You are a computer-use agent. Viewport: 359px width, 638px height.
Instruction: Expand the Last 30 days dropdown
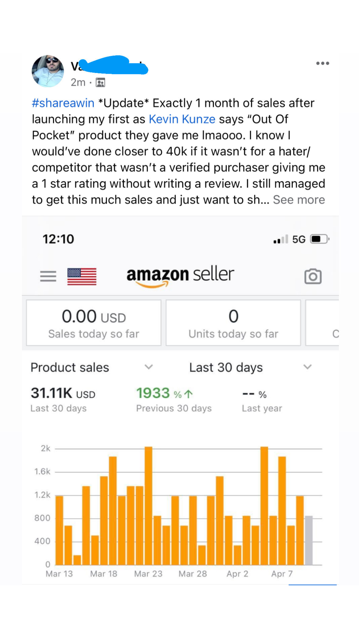click(x=250, y=367)
